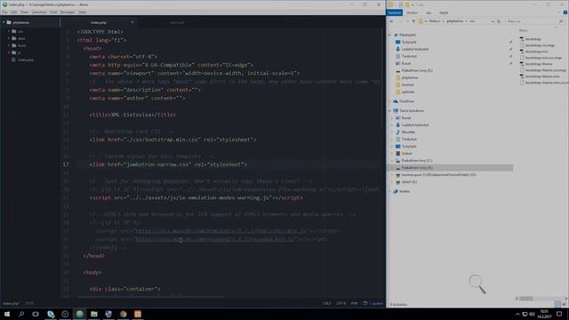Open the File menu in Atom

4,12
